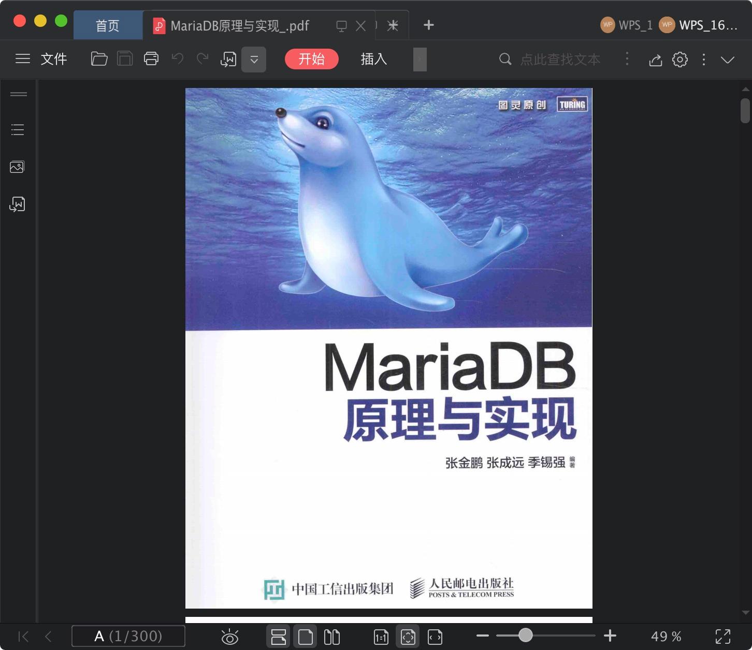
Task: Click the print icon
Action: (151, 59)
